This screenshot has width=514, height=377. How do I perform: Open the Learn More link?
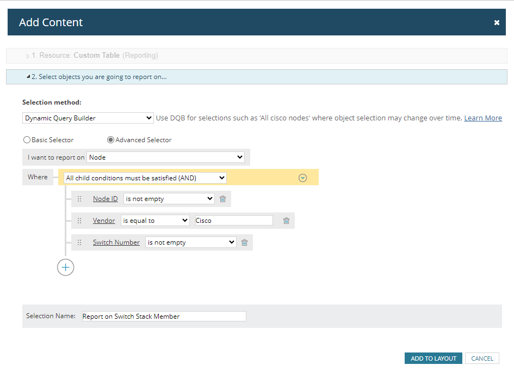(483, 118)
